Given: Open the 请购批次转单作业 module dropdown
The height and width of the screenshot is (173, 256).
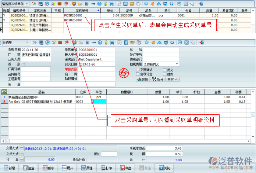Looking at the screenshot, I should click(x=27, y=3).
